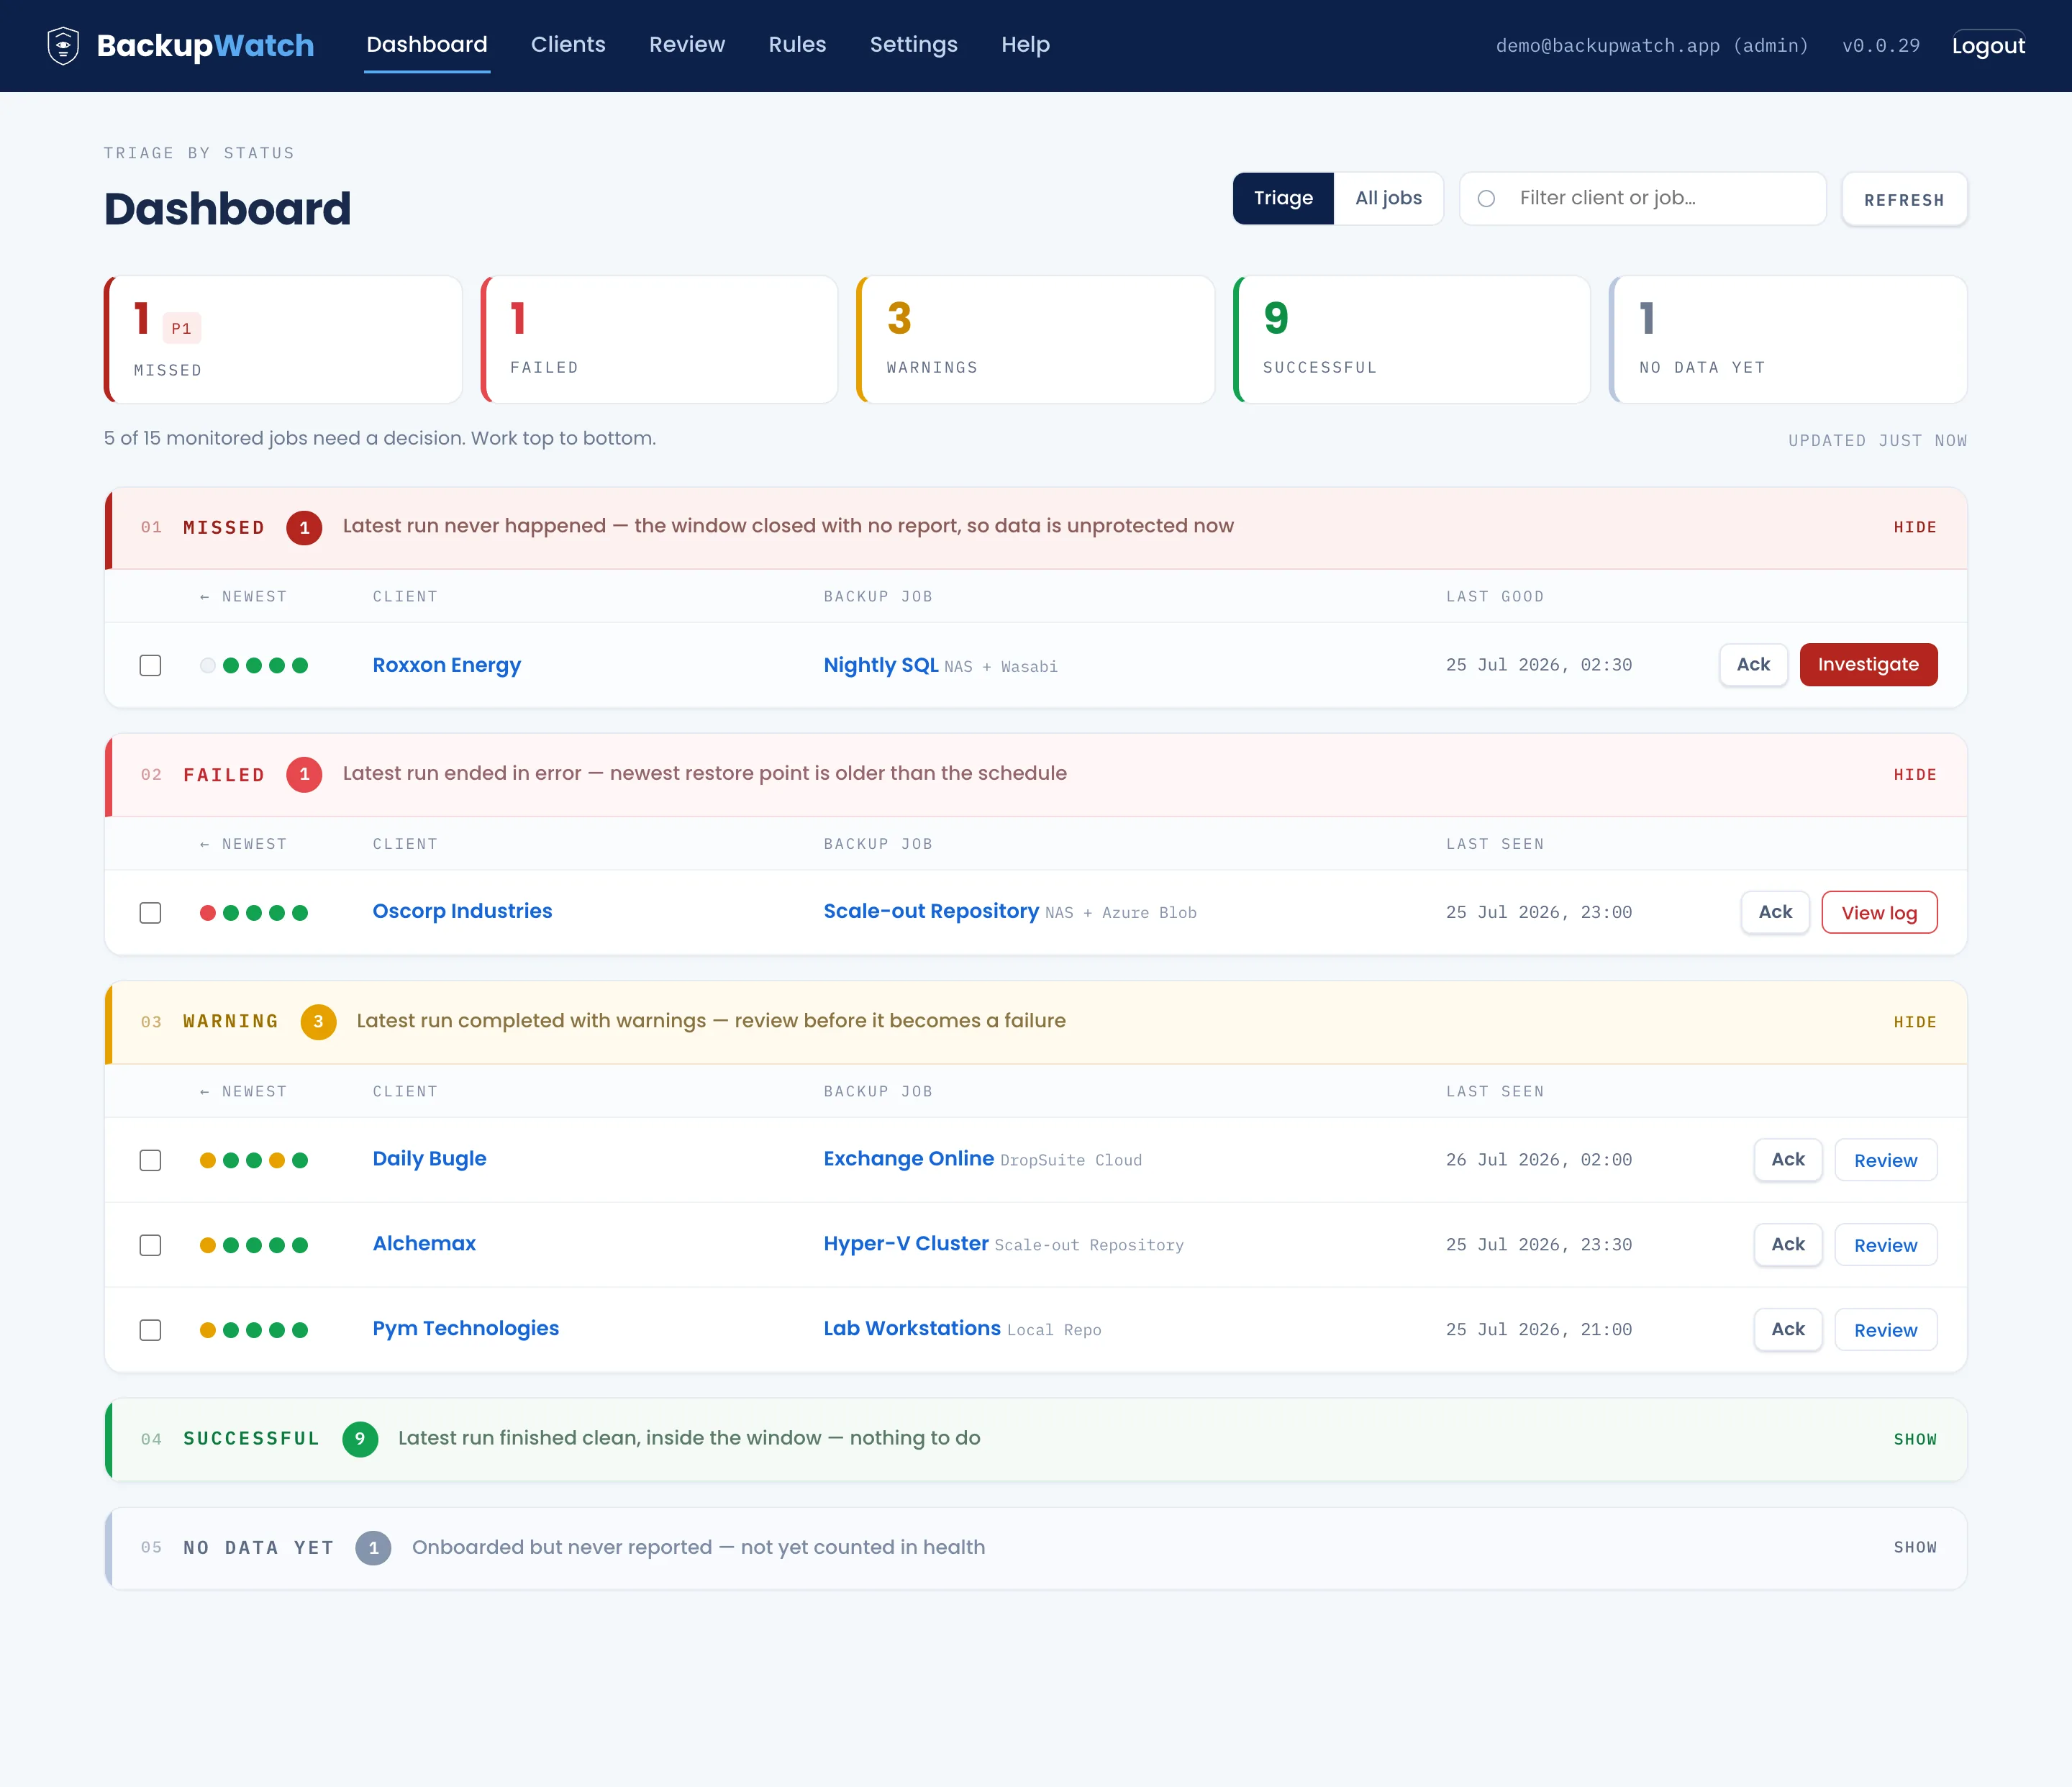2072x1787 pixels.
Task: Click the Missed summary card
Action: coord(283,340)
